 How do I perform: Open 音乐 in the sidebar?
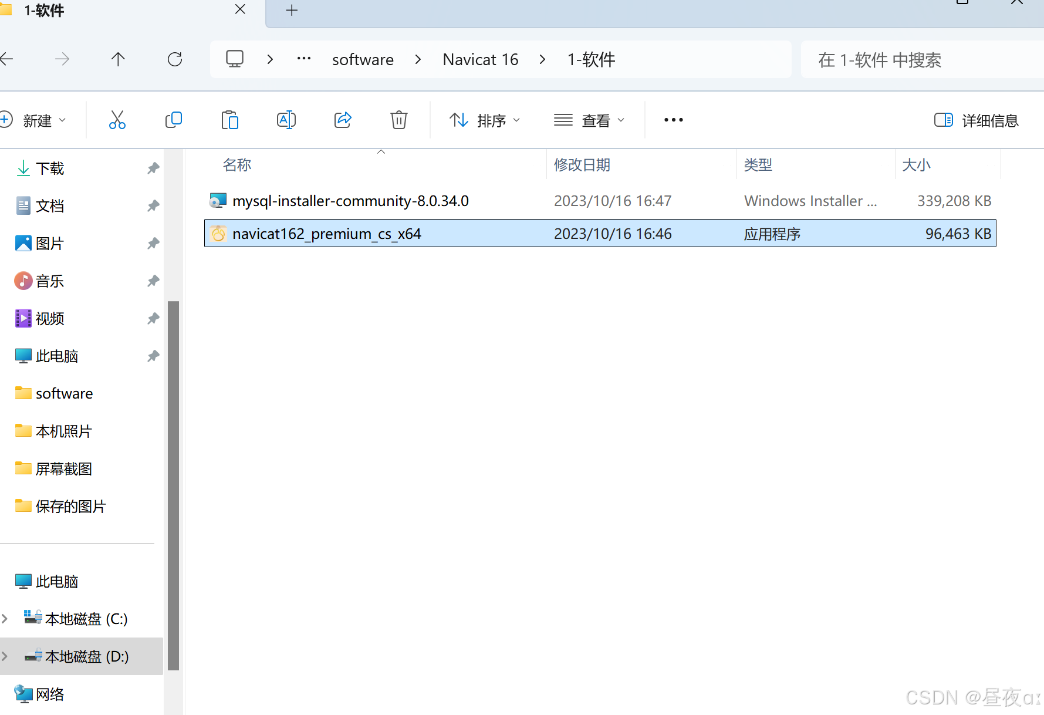[50, 281]
